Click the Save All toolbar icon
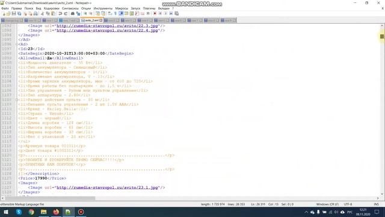Screen dimensions: 385x217 point(19,13)
